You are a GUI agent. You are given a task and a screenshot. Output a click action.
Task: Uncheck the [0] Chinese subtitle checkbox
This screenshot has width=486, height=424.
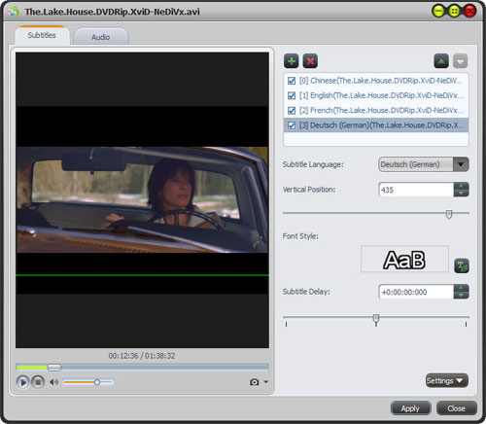coord(292,81)
